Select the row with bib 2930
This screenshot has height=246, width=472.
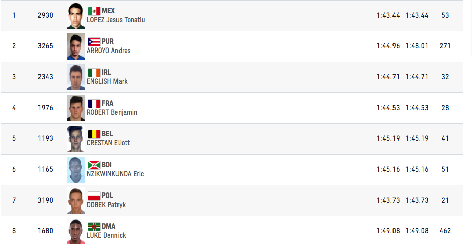pos(232,15)
